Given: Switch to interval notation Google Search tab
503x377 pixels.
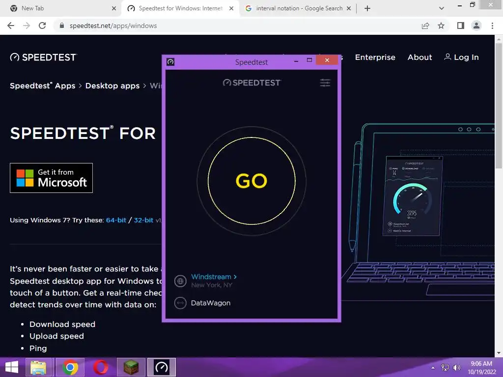Looking at the screenshot, I should point(298,8).
